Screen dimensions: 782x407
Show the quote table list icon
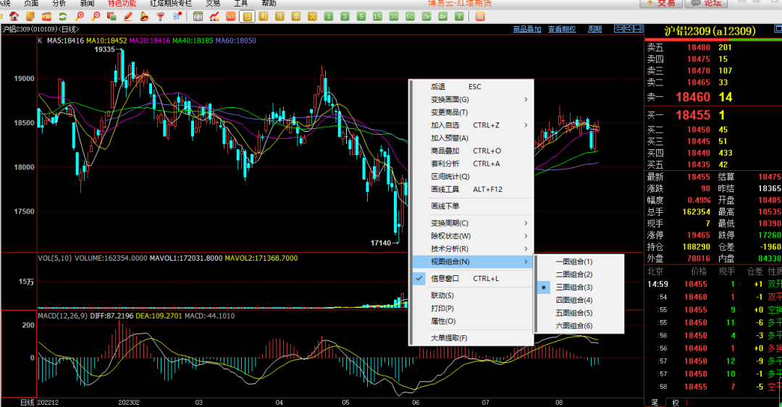[198, 17]
